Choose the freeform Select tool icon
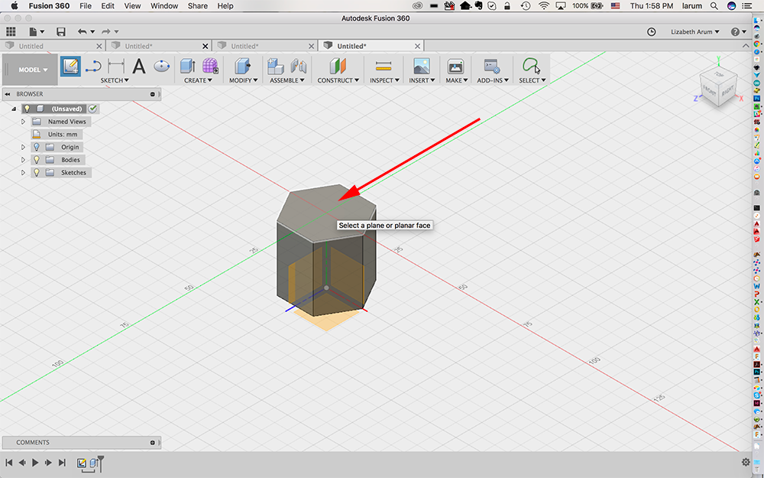764x478 pixels. click(531, 66)
